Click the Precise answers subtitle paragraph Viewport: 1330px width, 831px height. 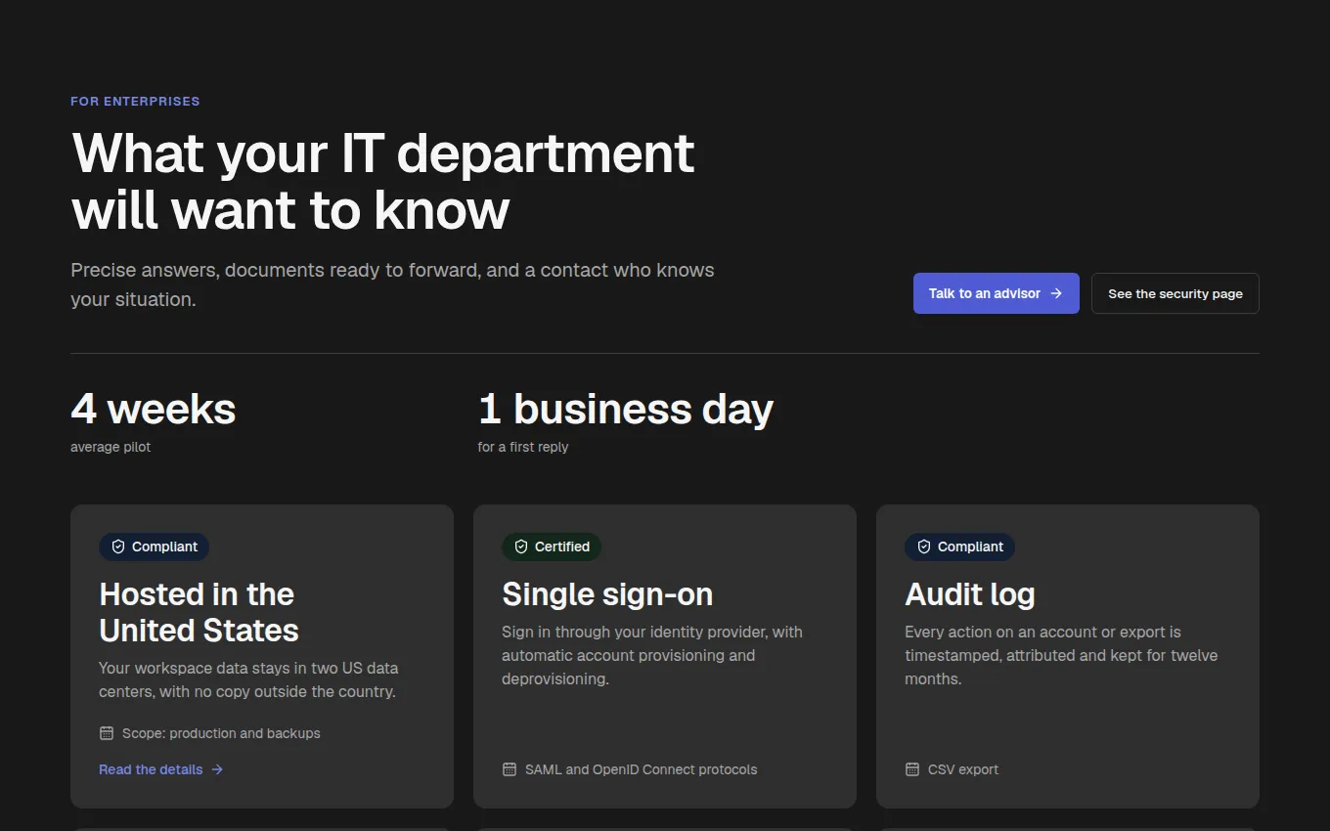tap(392, 284)
